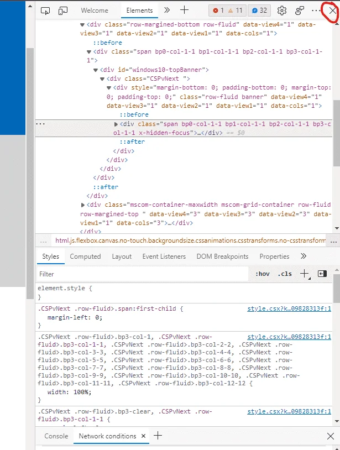Open style.csx link for bp3-col-1 rule
The image size is (340, 450).
289,337
